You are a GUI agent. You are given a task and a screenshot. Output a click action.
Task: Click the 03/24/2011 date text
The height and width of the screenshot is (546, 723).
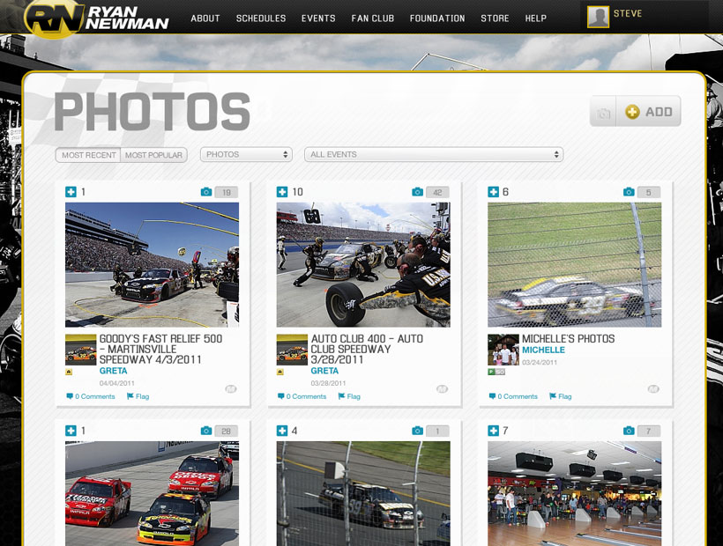pyautogui.click(x=540, y=362)
